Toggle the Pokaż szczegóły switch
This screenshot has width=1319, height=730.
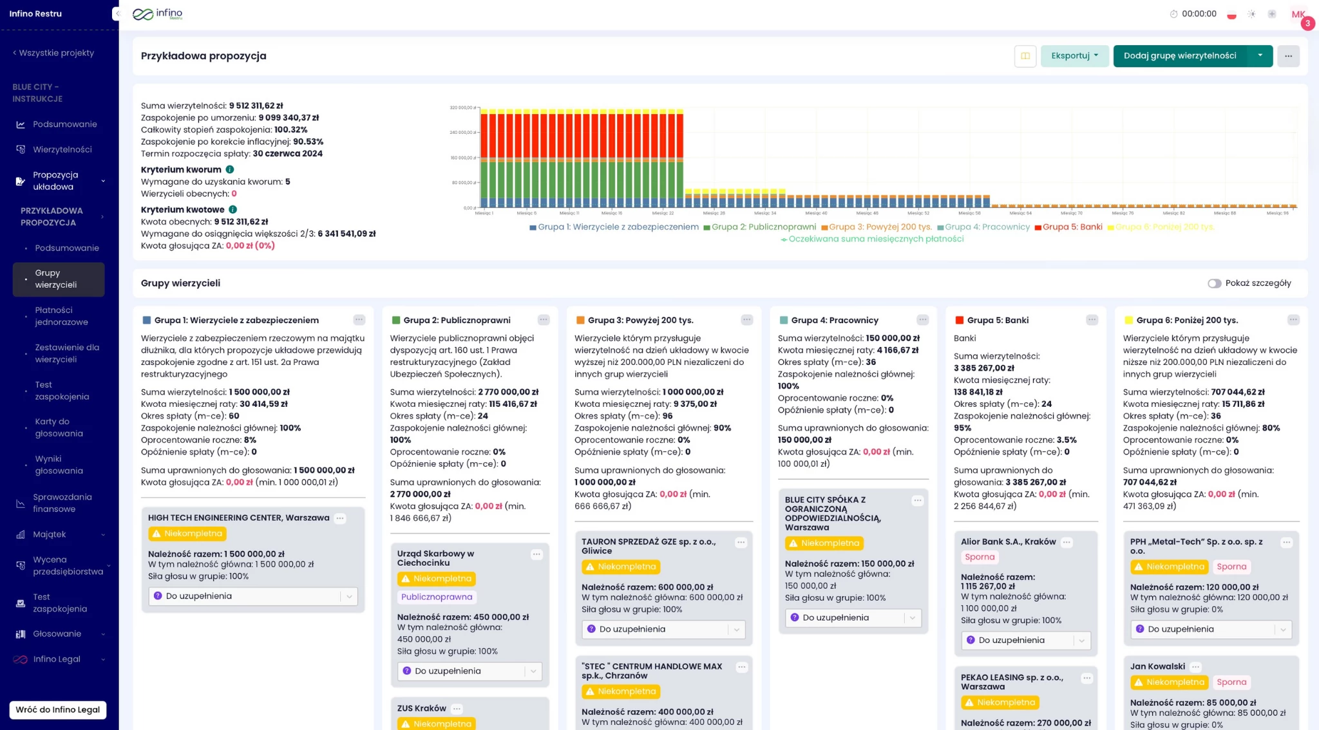tap(1214, 283)
